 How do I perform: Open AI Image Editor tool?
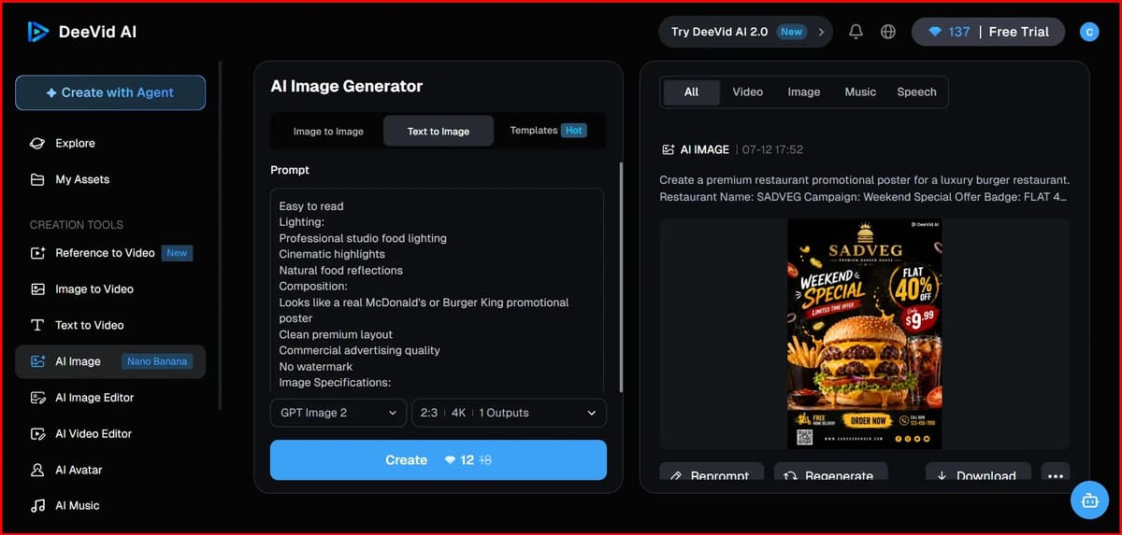110,398
